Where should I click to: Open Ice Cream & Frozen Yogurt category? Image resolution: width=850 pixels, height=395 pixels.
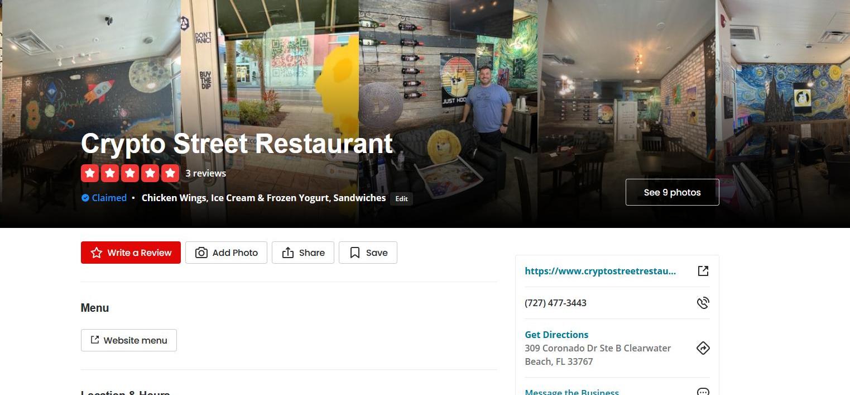coord(270,198)
